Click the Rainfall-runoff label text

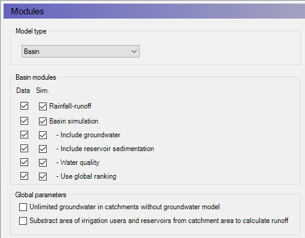70,106
